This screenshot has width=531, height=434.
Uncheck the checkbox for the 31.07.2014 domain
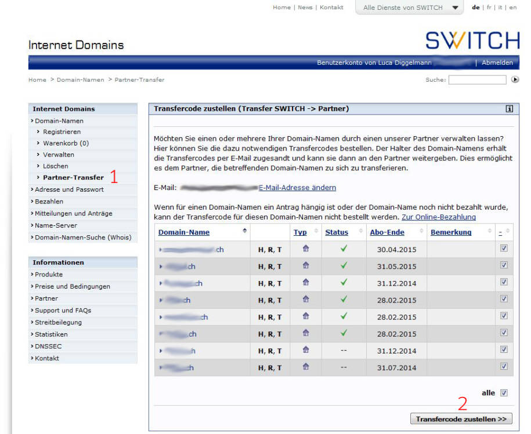coord(504,366)
